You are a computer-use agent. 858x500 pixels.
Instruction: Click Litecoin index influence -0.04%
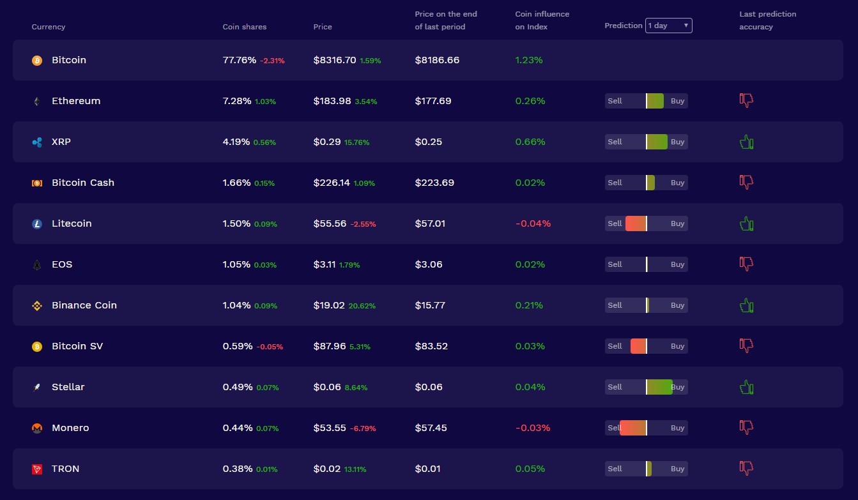[533, 223]
